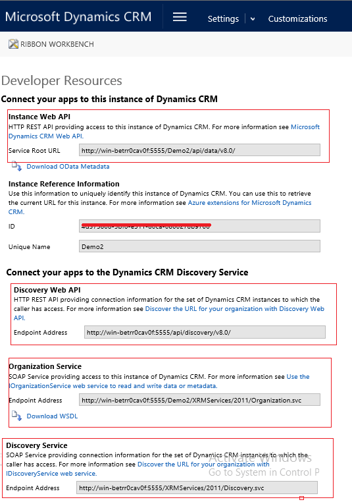The image size is (352, 504).
Task: Click the Download OData Metadata link
Action: [68, 167]
